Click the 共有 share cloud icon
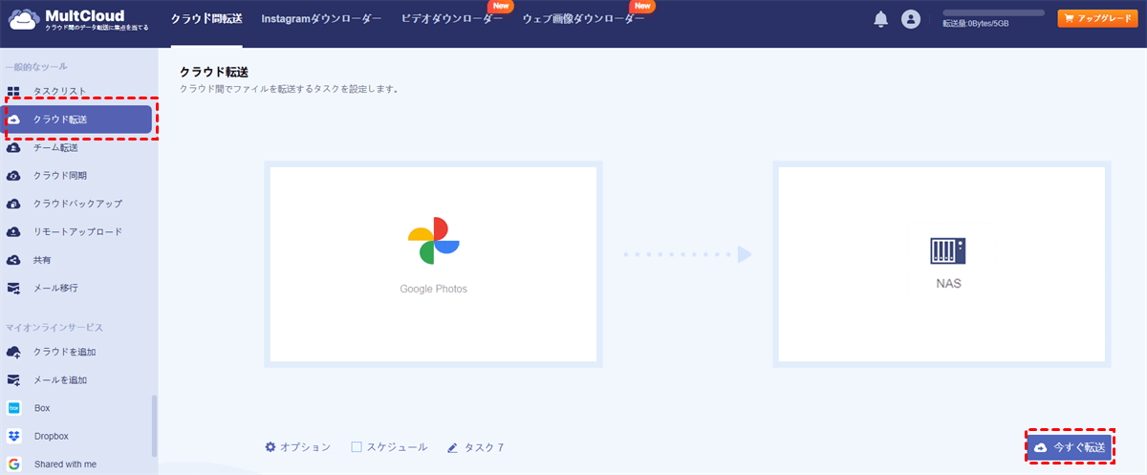1147x475 pixels. (x=14, y=260)
